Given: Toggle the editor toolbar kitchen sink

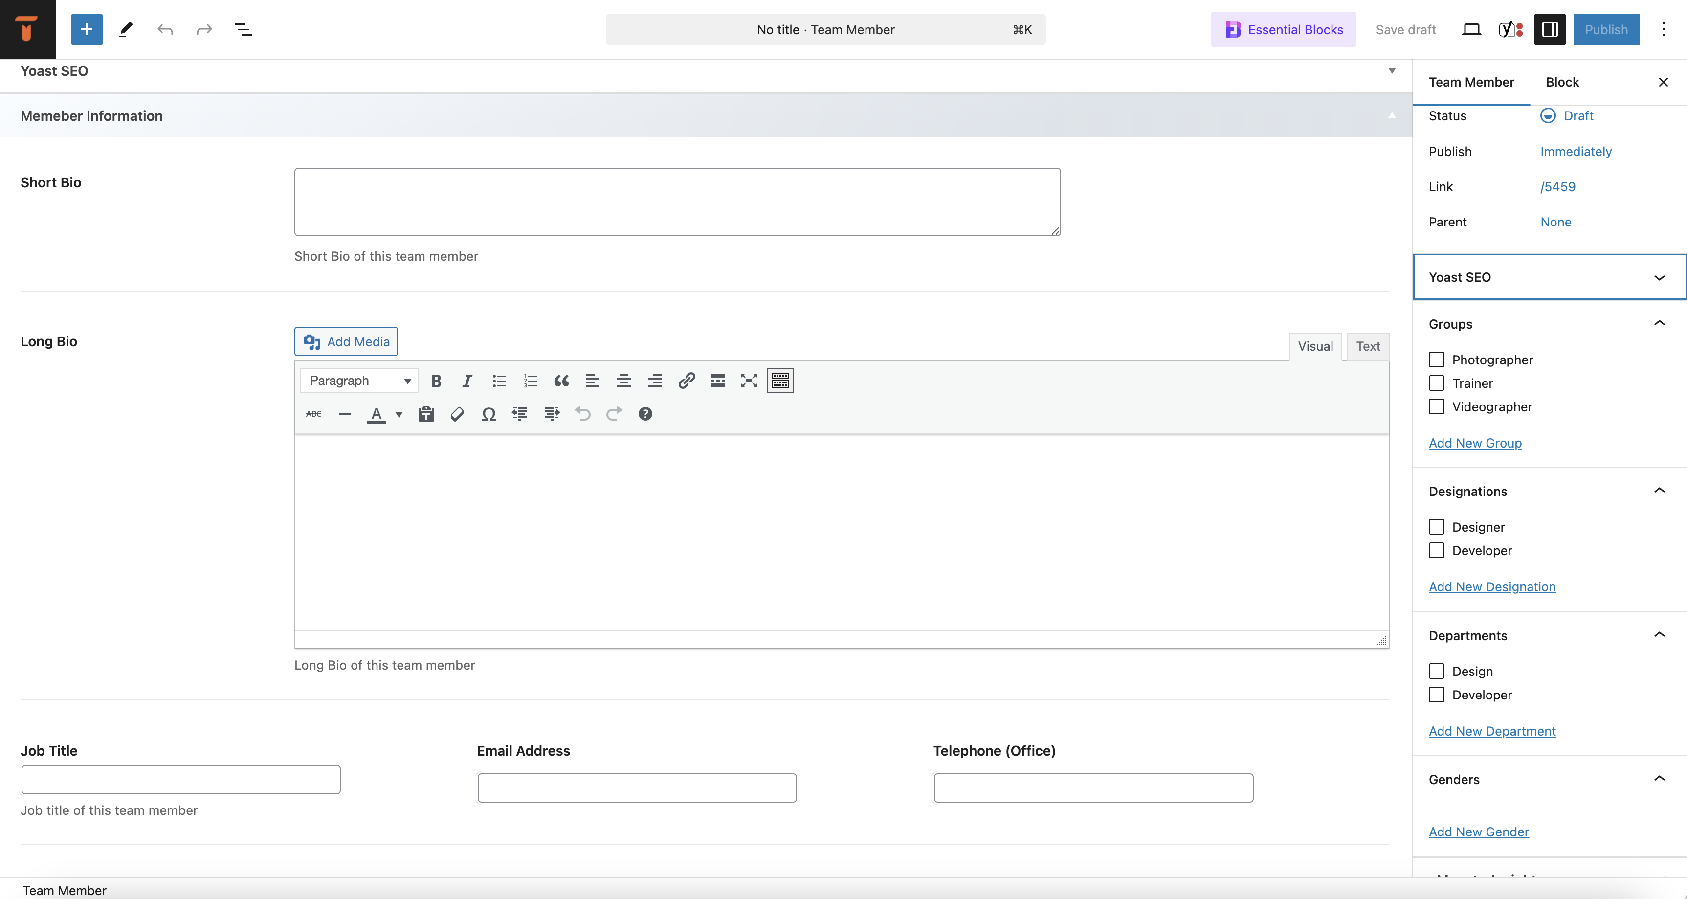Looking at the screenshot, I should (780, 381).
